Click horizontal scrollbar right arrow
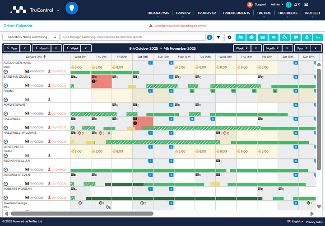Viewport: 325px width, 226px height. [312, 213]
